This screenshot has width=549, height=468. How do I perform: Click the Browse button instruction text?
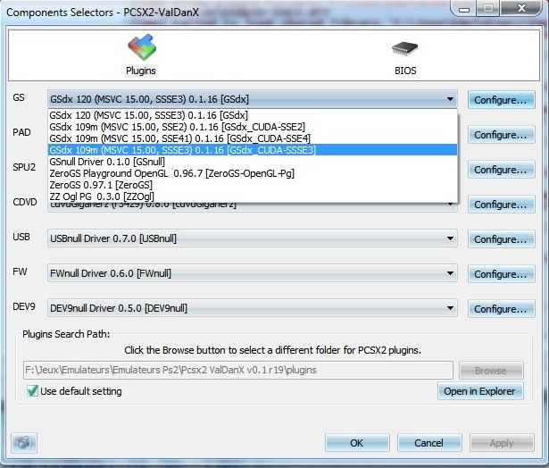(x=273, y=350)
